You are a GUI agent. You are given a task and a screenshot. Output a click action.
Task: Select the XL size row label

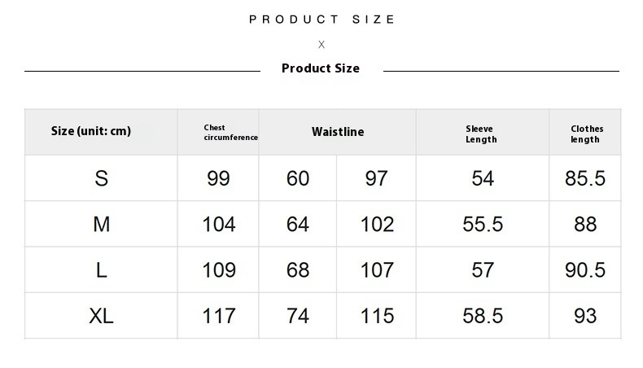click(x=101, y=317)
